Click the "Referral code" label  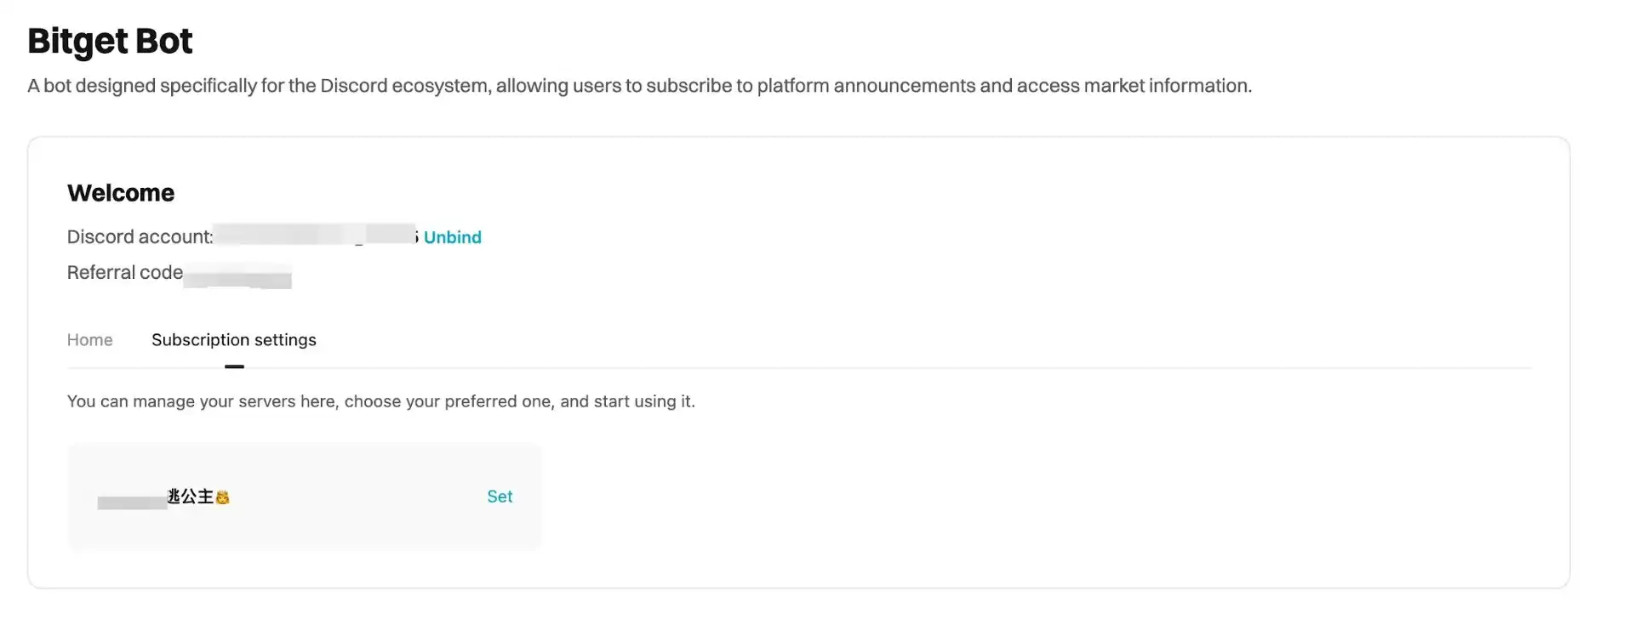125,273
